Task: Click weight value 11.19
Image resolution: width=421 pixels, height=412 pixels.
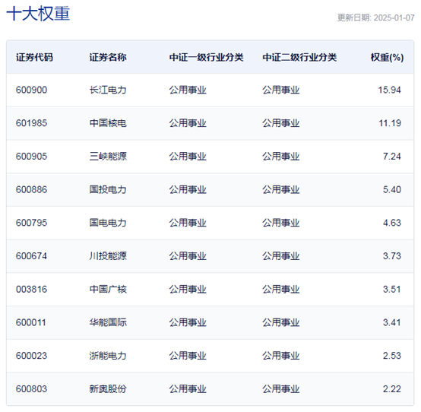Action: pyautogui.click(x=390, y=123)
